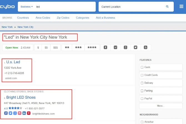Toggle the Open Now filter
The image size is (186, 124).
point(12,47)
